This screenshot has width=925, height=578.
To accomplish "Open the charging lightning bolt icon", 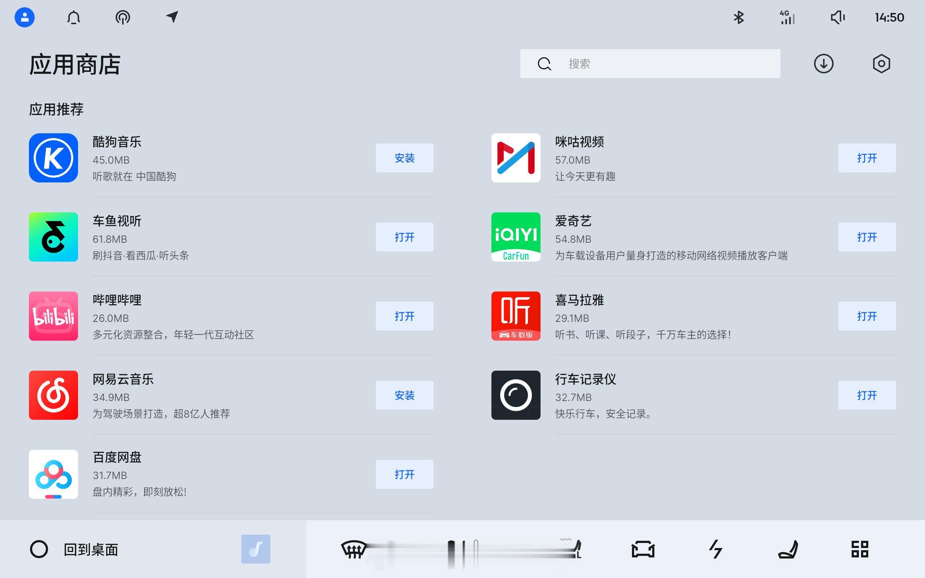I will pyautogui.click(x=715, y=549).
